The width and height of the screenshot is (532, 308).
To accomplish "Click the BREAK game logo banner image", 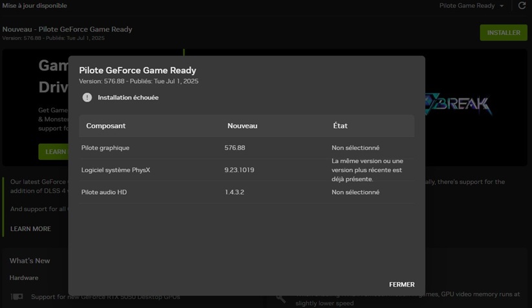I will click(x=458, y=104).
